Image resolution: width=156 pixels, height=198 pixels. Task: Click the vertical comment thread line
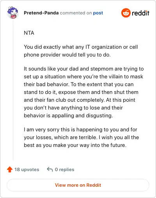point(13,90)
